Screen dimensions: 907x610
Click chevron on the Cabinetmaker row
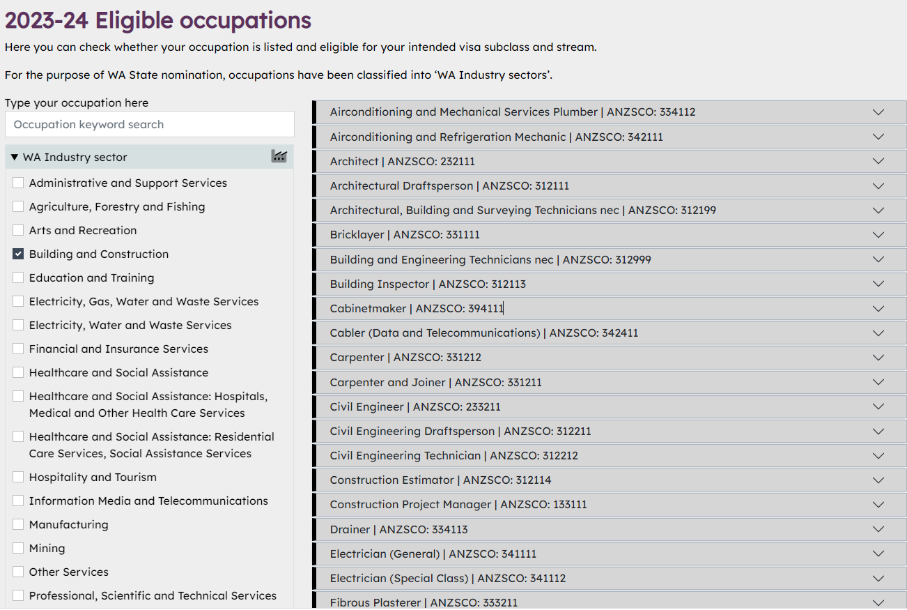pyautogui.click(x=878, y=308)
